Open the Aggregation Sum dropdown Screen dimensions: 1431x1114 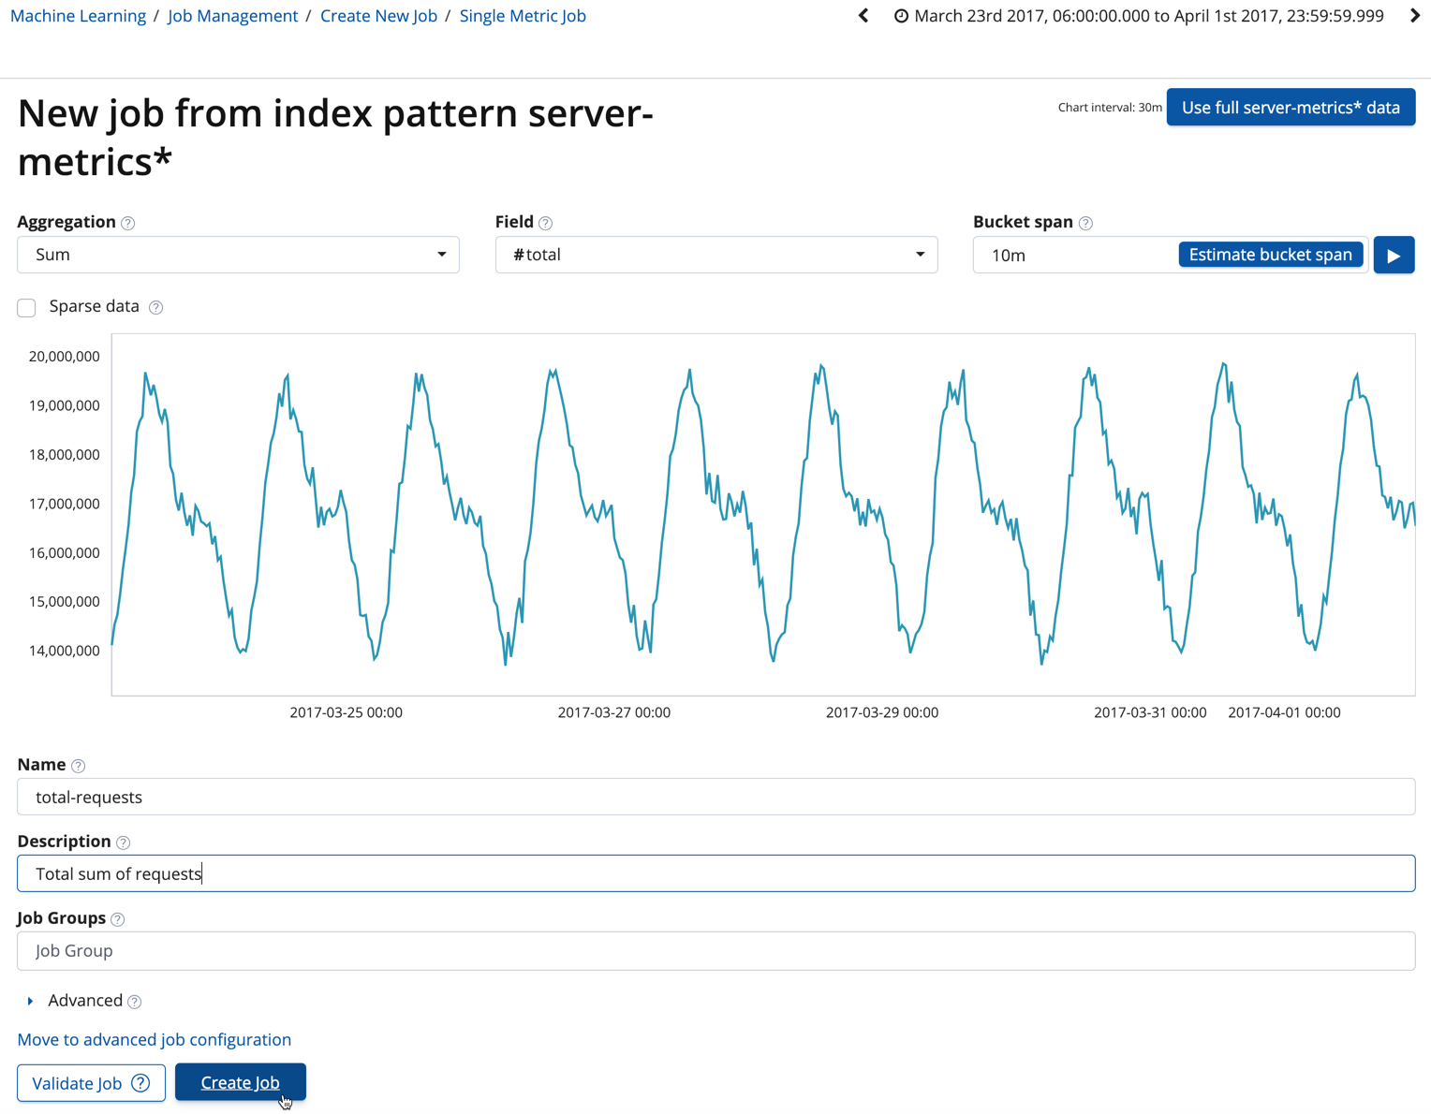238,255
